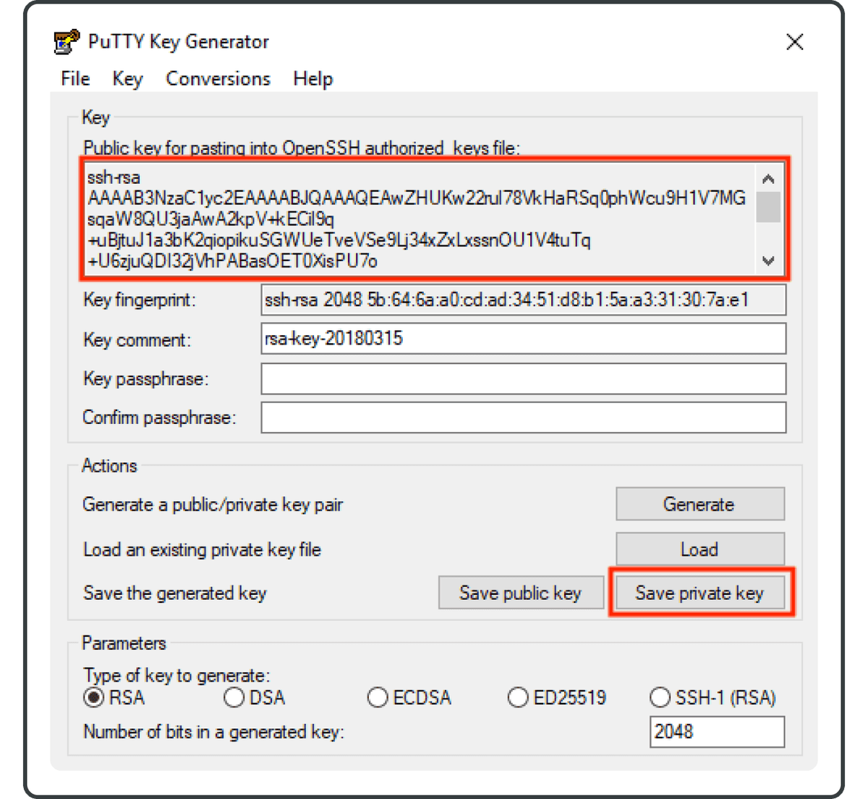
Task: Click Save private key
Action: (x=700, y=593)
